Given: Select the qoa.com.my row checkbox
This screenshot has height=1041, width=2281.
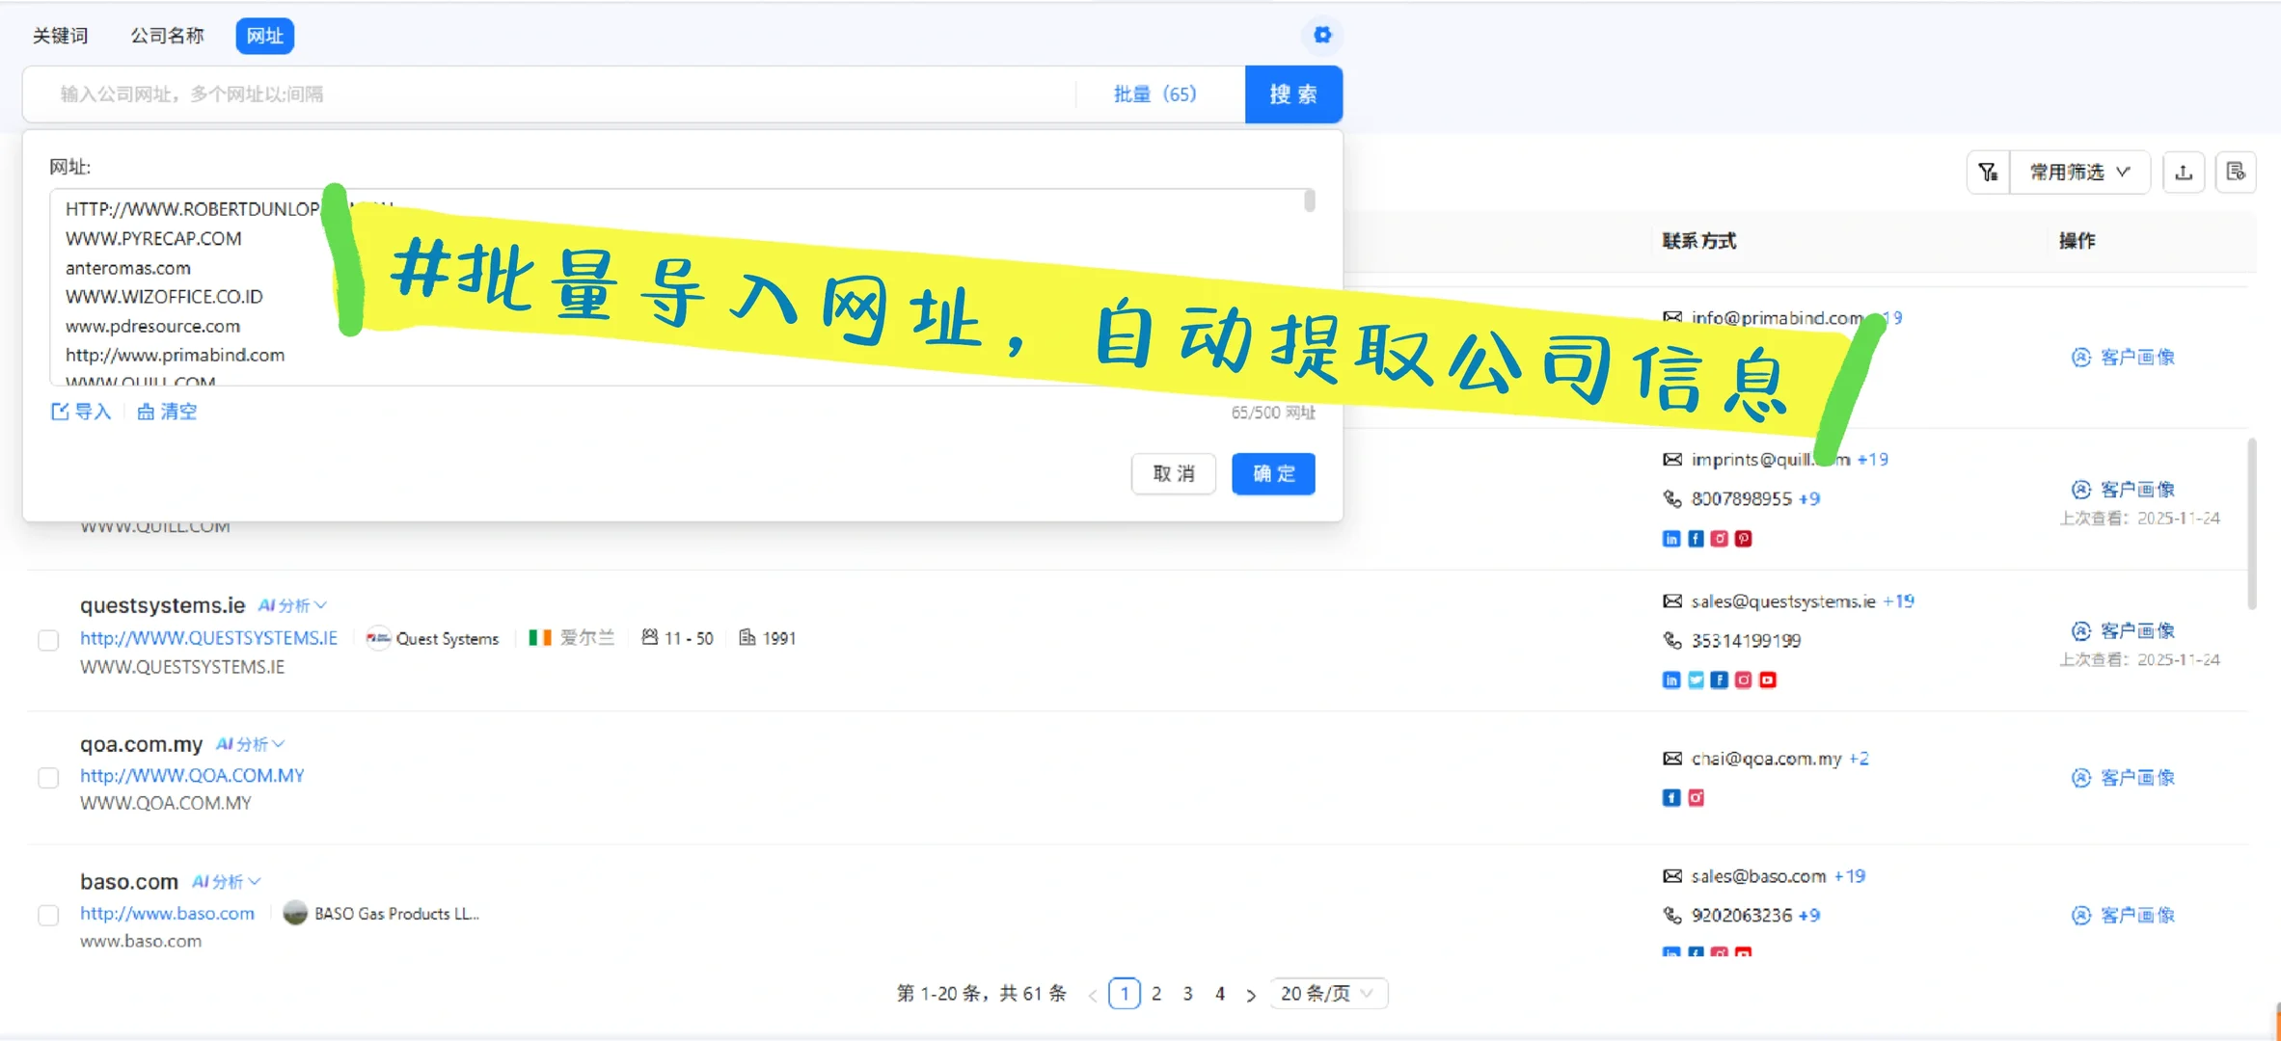Looking at the screenshot, I should [x=48, y=778].
